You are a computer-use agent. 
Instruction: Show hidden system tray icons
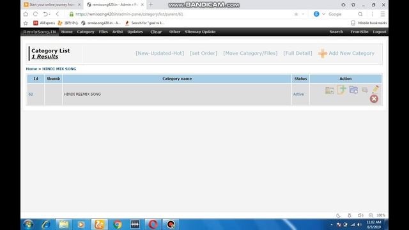pos(332,224)
